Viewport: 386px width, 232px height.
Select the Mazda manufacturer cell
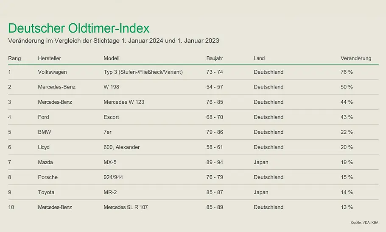pos(45,162)
